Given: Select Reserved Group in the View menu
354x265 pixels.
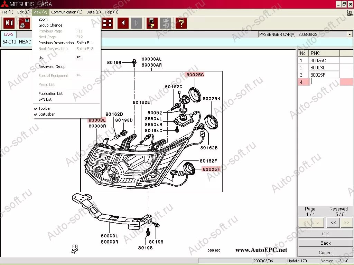Looking at the screenshot, I should pyautogui.click(x=66, y=67).
